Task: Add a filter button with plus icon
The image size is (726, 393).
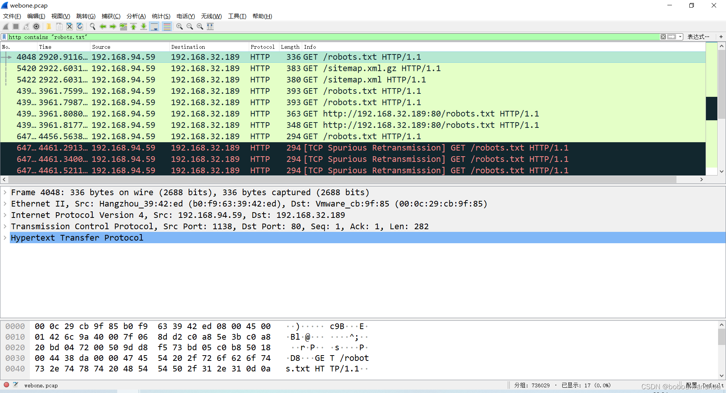Action: click(721, 37)
